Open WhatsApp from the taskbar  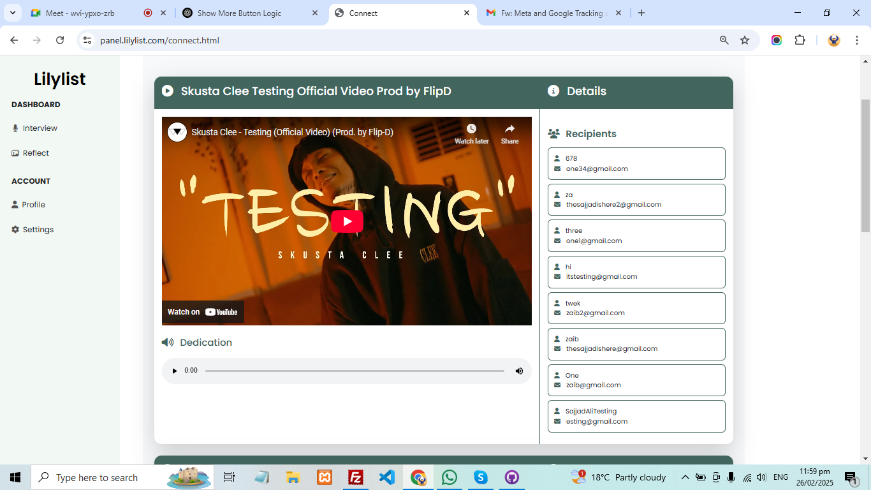pos(450,477)
